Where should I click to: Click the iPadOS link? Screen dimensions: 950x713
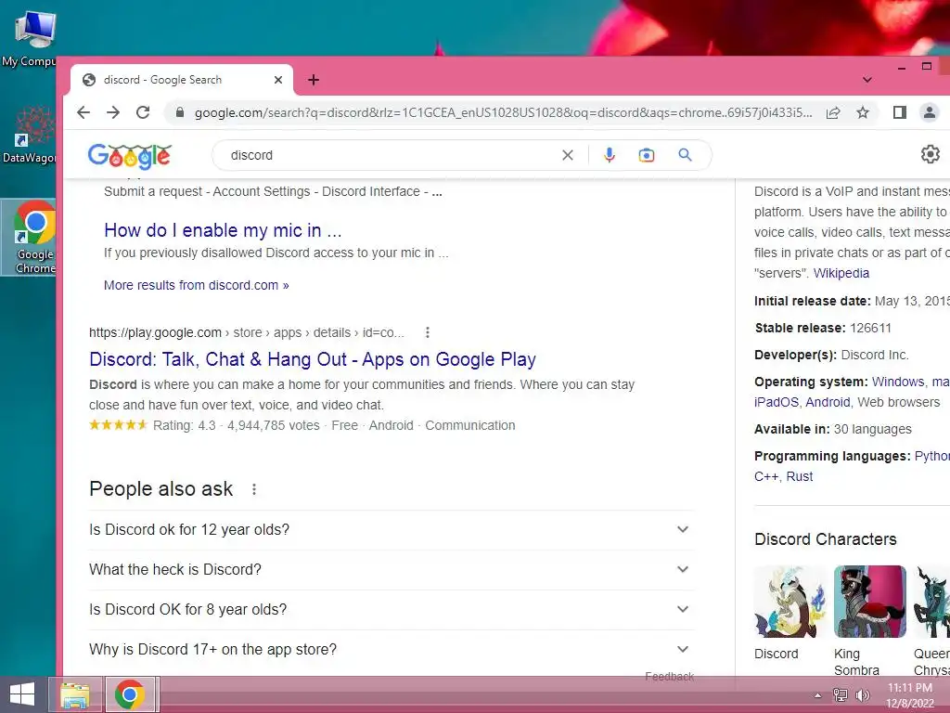click(x=777, y=402)
